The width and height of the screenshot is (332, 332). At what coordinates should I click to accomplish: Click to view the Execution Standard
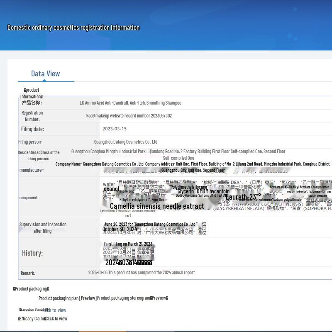[x=54, y=310]
